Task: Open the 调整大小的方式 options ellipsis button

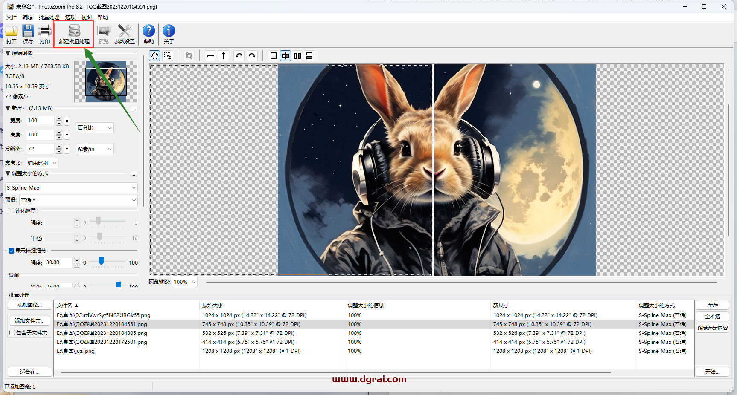Action: pos(134,174)
